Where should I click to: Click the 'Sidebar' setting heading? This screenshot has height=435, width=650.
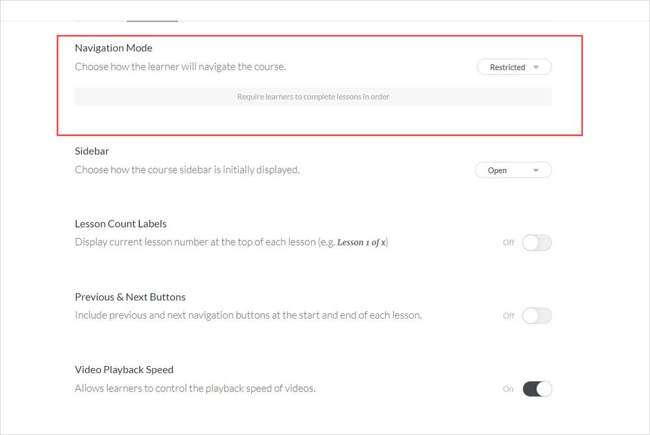(92, 151)
